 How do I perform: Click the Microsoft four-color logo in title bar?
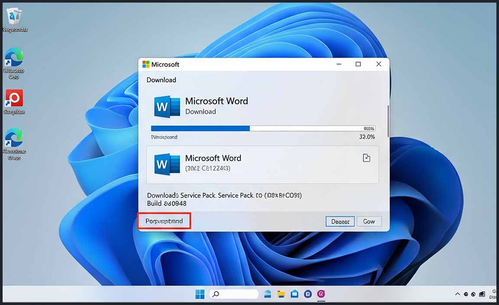[146, 64]
